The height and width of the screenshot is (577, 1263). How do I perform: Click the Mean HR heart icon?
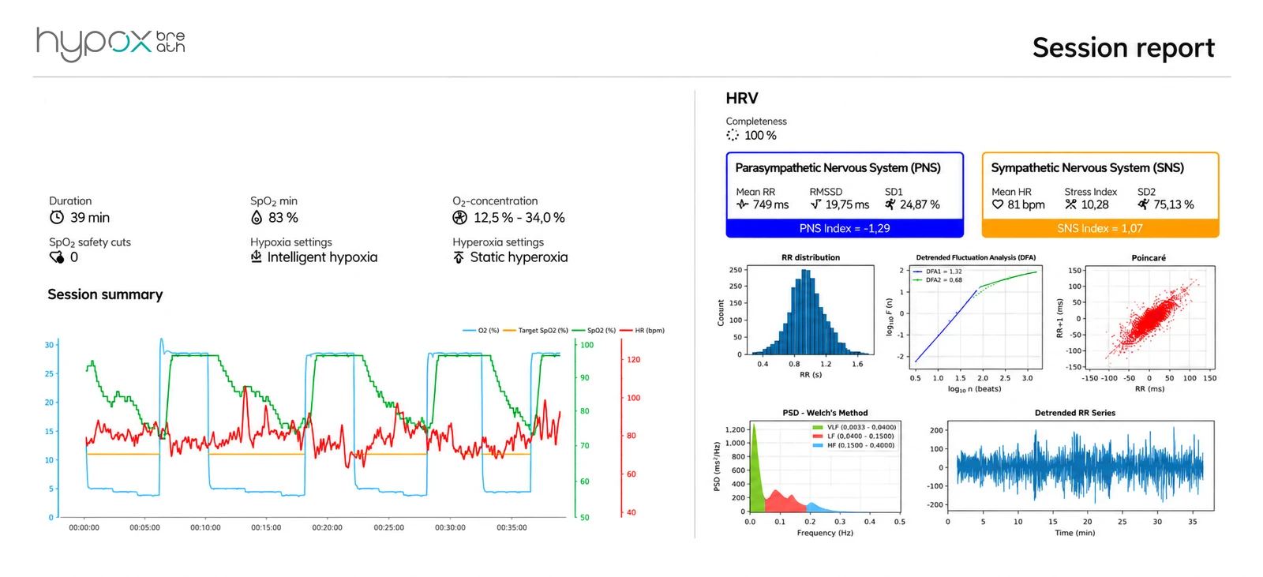pos(998,204)
